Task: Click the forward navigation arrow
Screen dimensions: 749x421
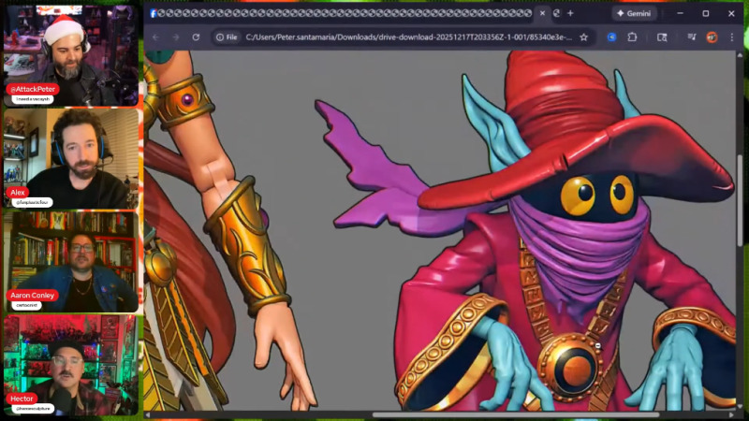Action: click(x=175, y=37)
